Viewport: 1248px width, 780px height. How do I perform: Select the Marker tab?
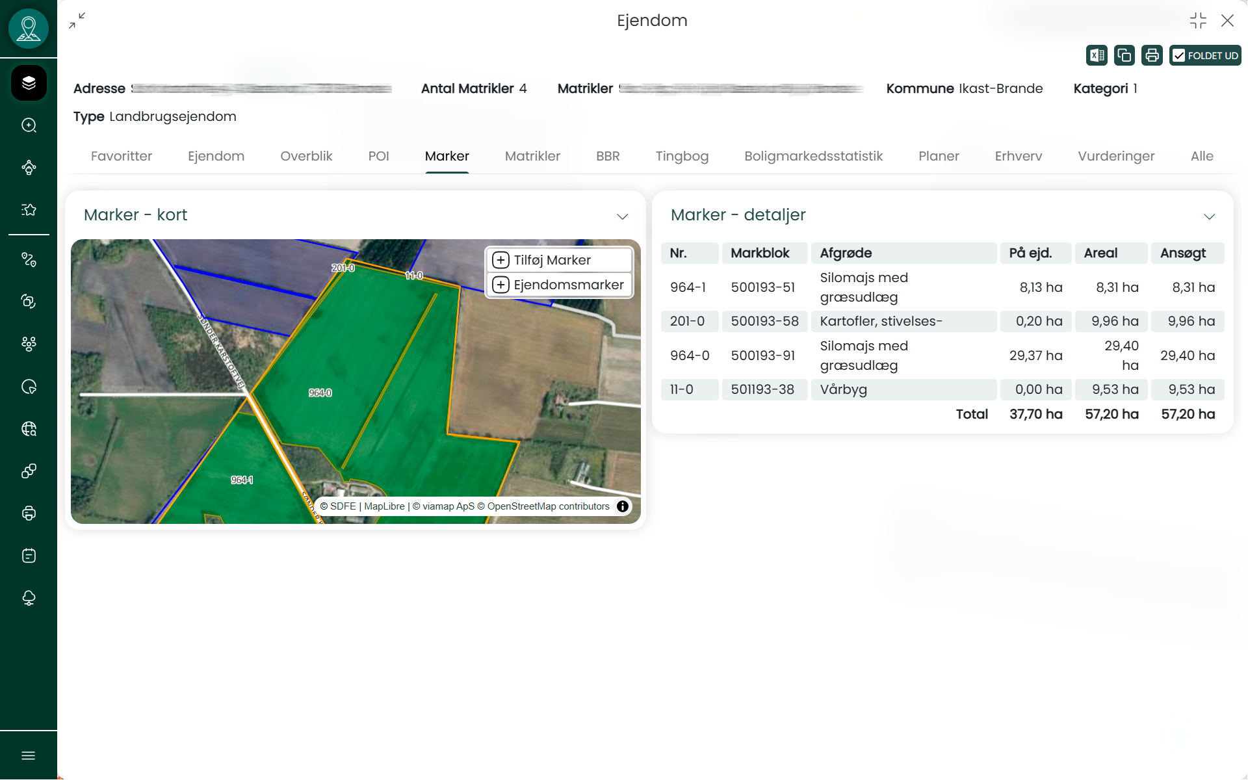click(447, 156)
